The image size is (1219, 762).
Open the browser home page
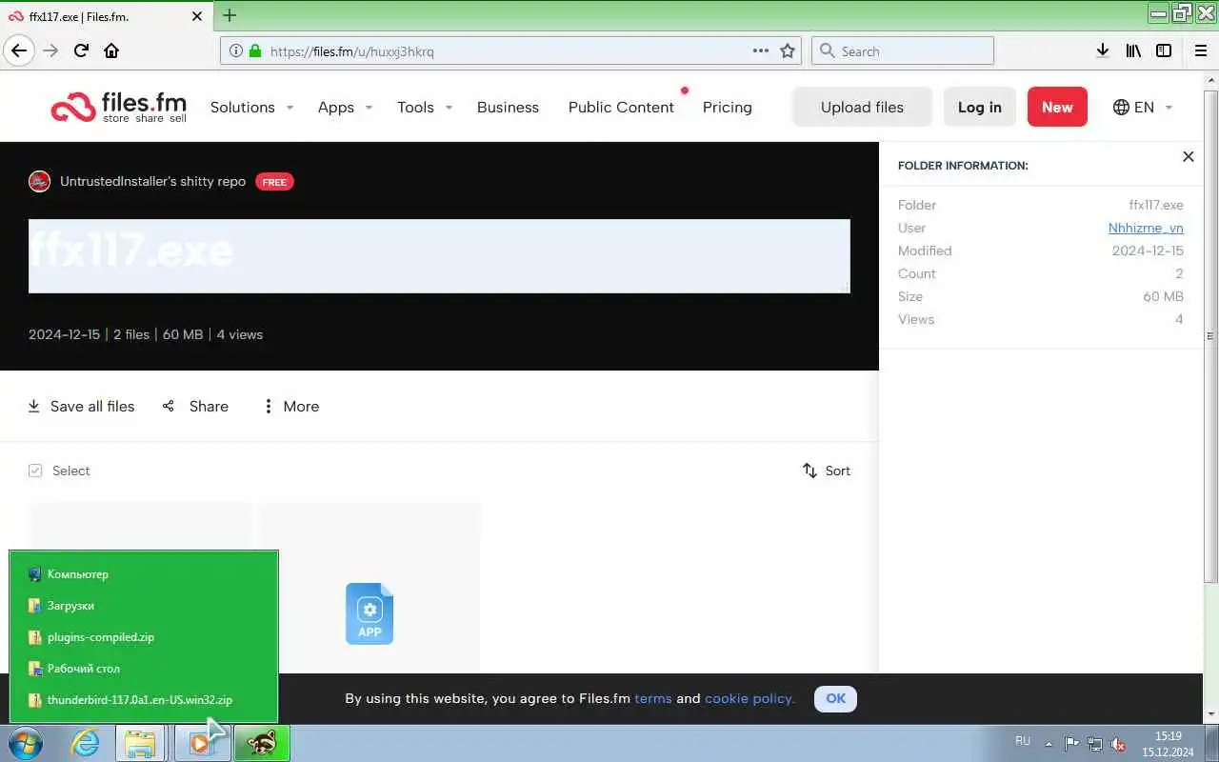coord(111,50)
